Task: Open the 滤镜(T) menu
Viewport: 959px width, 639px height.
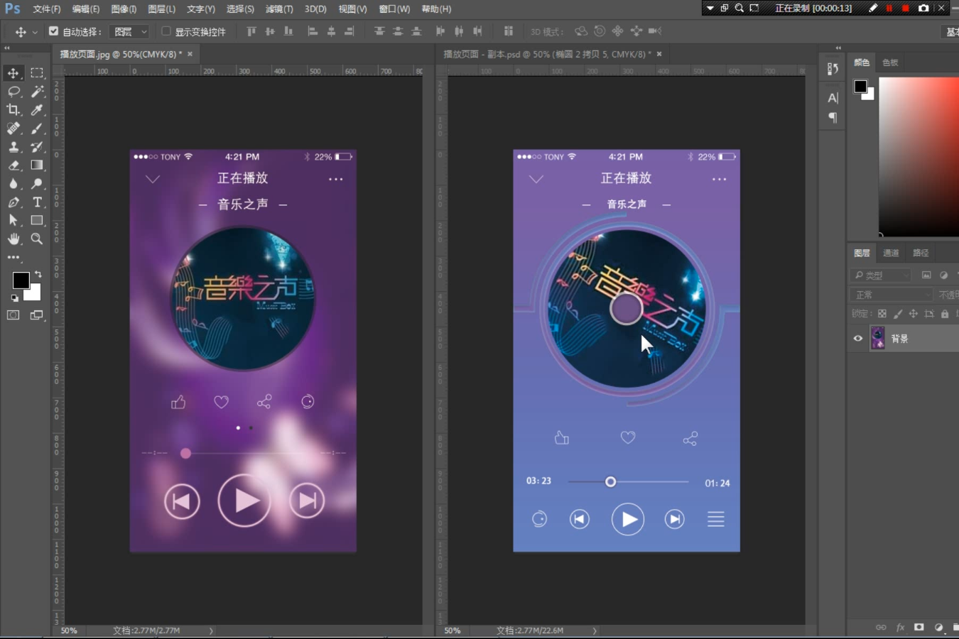Action: (279, 9)
